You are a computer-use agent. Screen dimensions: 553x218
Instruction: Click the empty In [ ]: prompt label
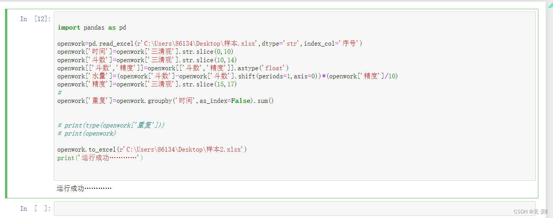(35, 208)
